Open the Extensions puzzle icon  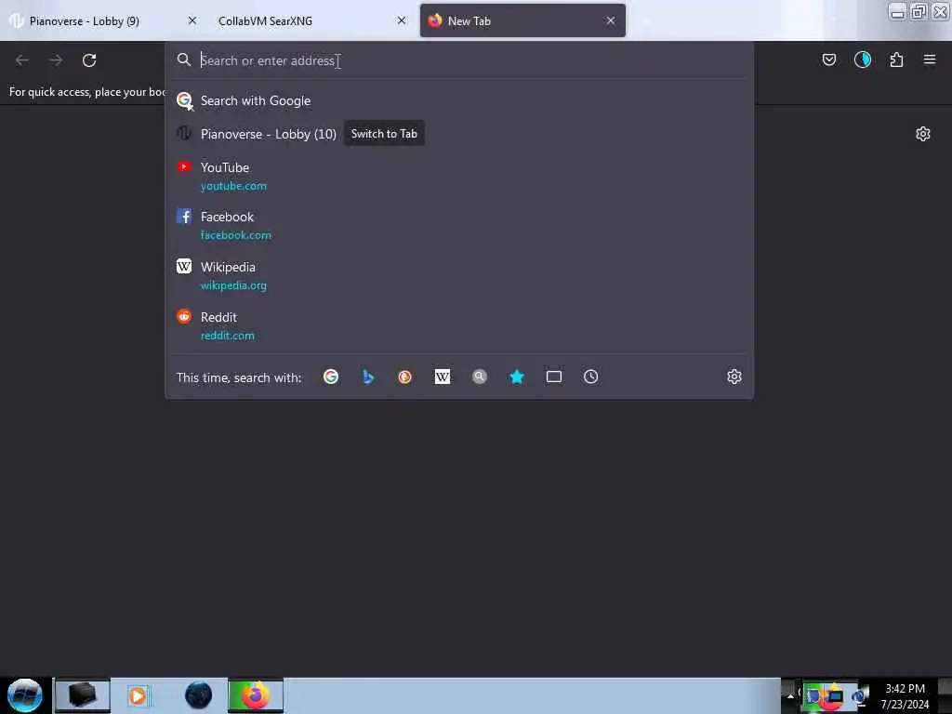click(x=896, y=59)
